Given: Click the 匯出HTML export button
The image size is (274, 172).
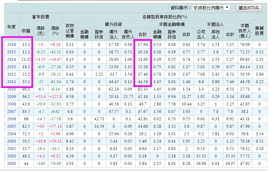Looking at the screenshot, I should click(249, 8).
